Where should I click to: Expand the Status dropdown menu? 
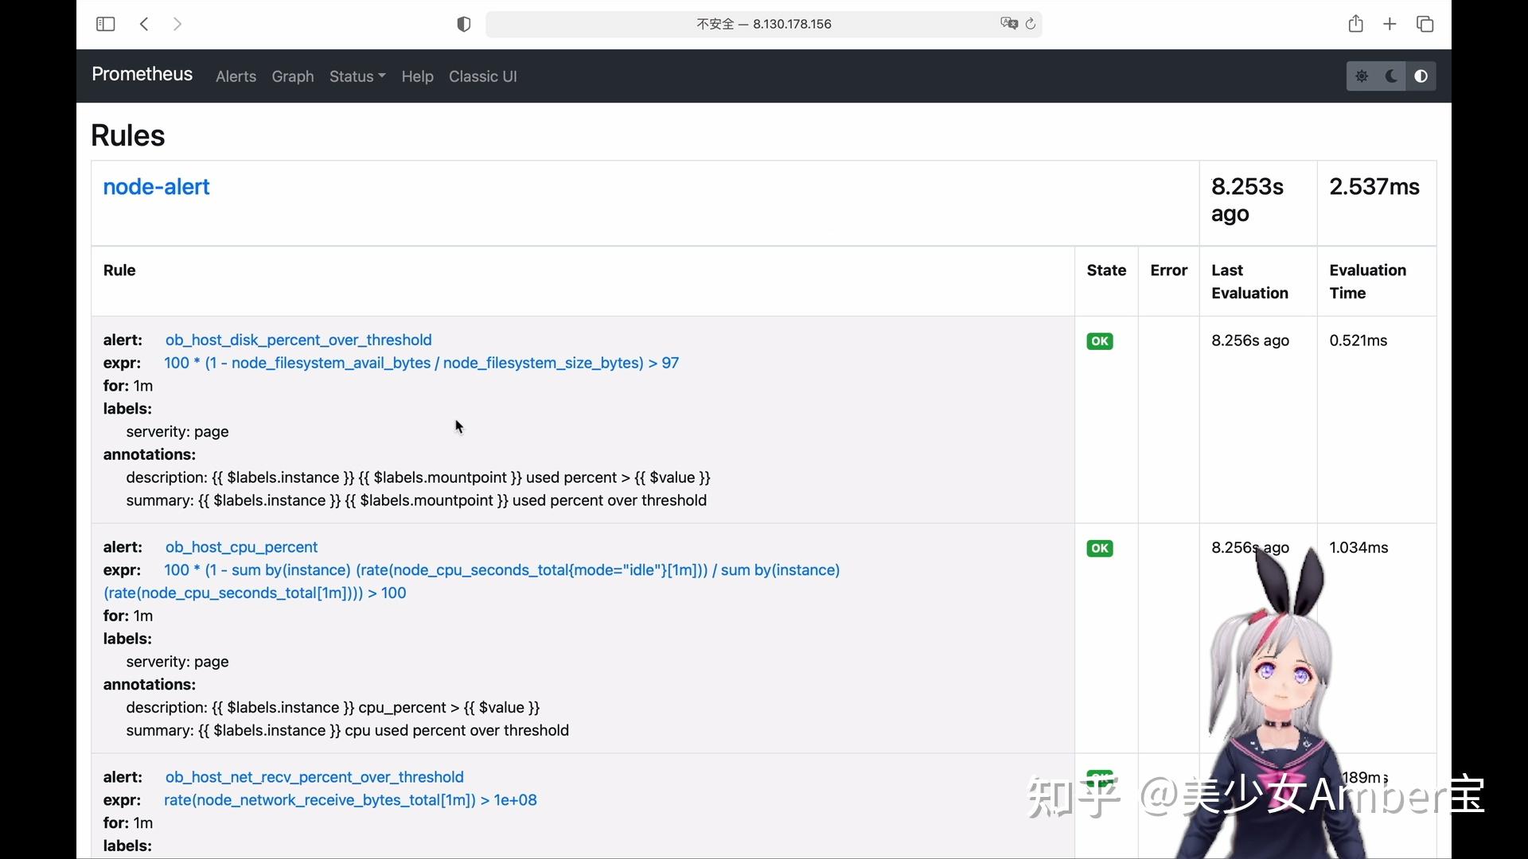pyautogui.click(x=357, y=76)
